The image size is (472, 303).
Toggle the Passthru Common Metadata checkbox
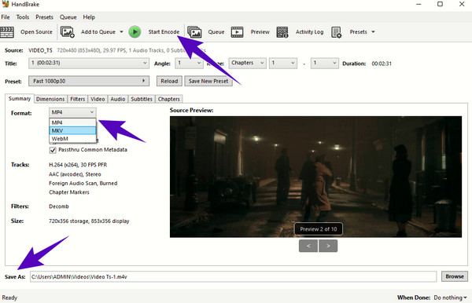(x=53, y=150)
